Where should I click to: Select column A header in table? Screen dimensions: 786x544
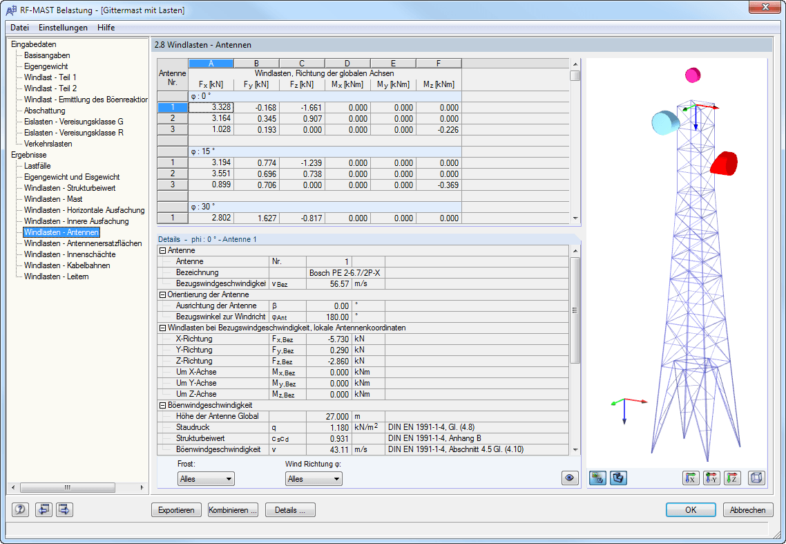211,63
